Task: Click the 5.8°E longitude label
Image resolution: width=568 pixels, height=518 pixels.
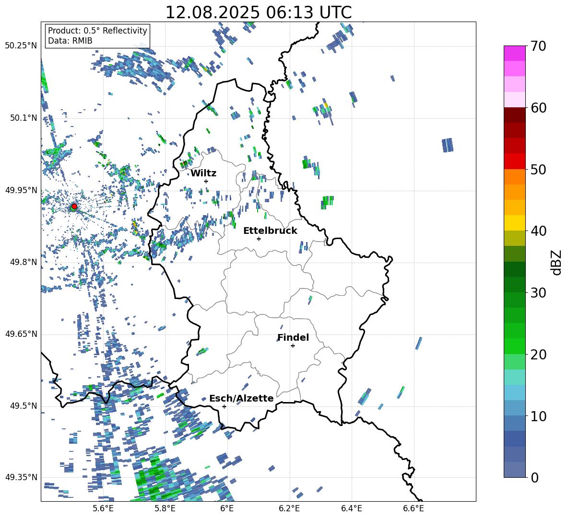Action: [165, 508]
